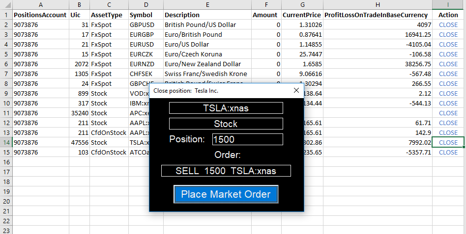This screenshot has width=466, height=234.
Task: Click the select-all corner of the sheet
Action: [5, 4]
